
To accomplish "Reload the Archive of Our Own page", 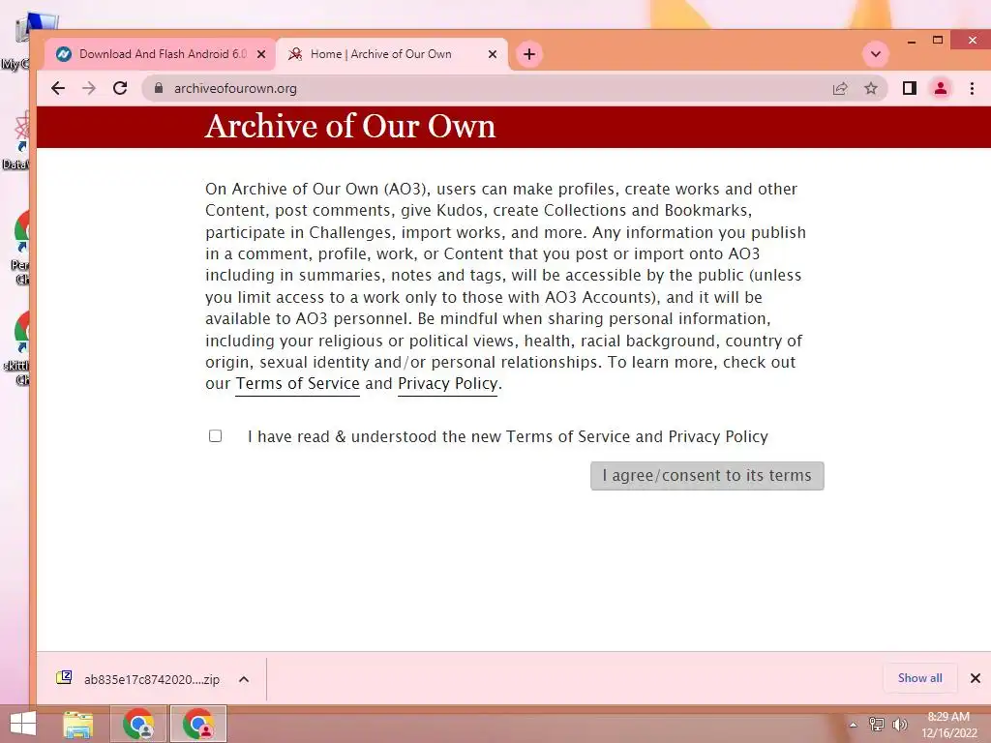I will point(120,88).
